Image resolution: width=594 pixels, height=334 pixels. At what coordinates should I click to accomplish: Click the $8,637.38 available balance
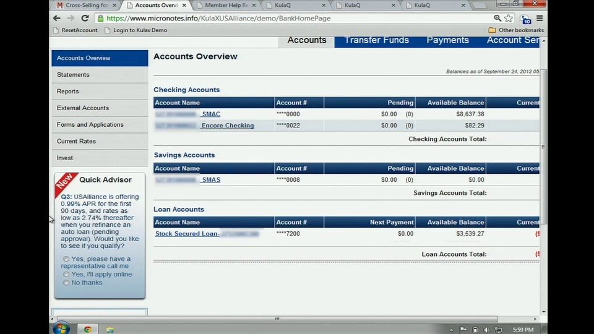(470, 114)
